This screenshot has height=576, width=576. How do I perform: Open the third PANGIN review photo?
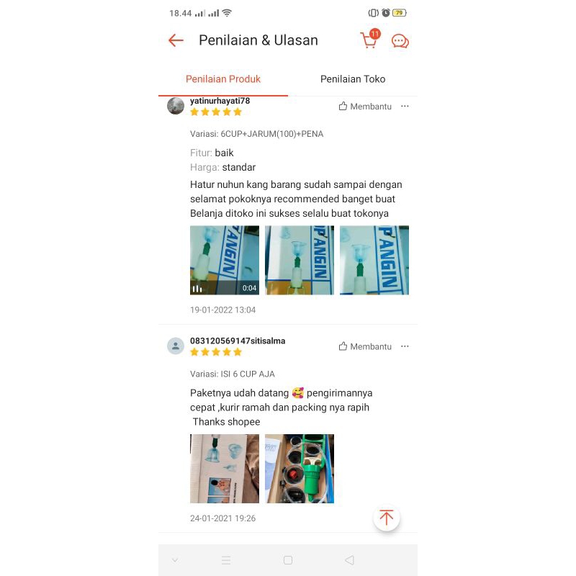[x=374, y=260]
